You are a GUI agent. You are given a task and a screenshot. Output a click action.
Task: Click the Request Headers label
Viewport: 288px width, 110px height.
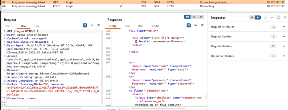click(x=221, y=46)
